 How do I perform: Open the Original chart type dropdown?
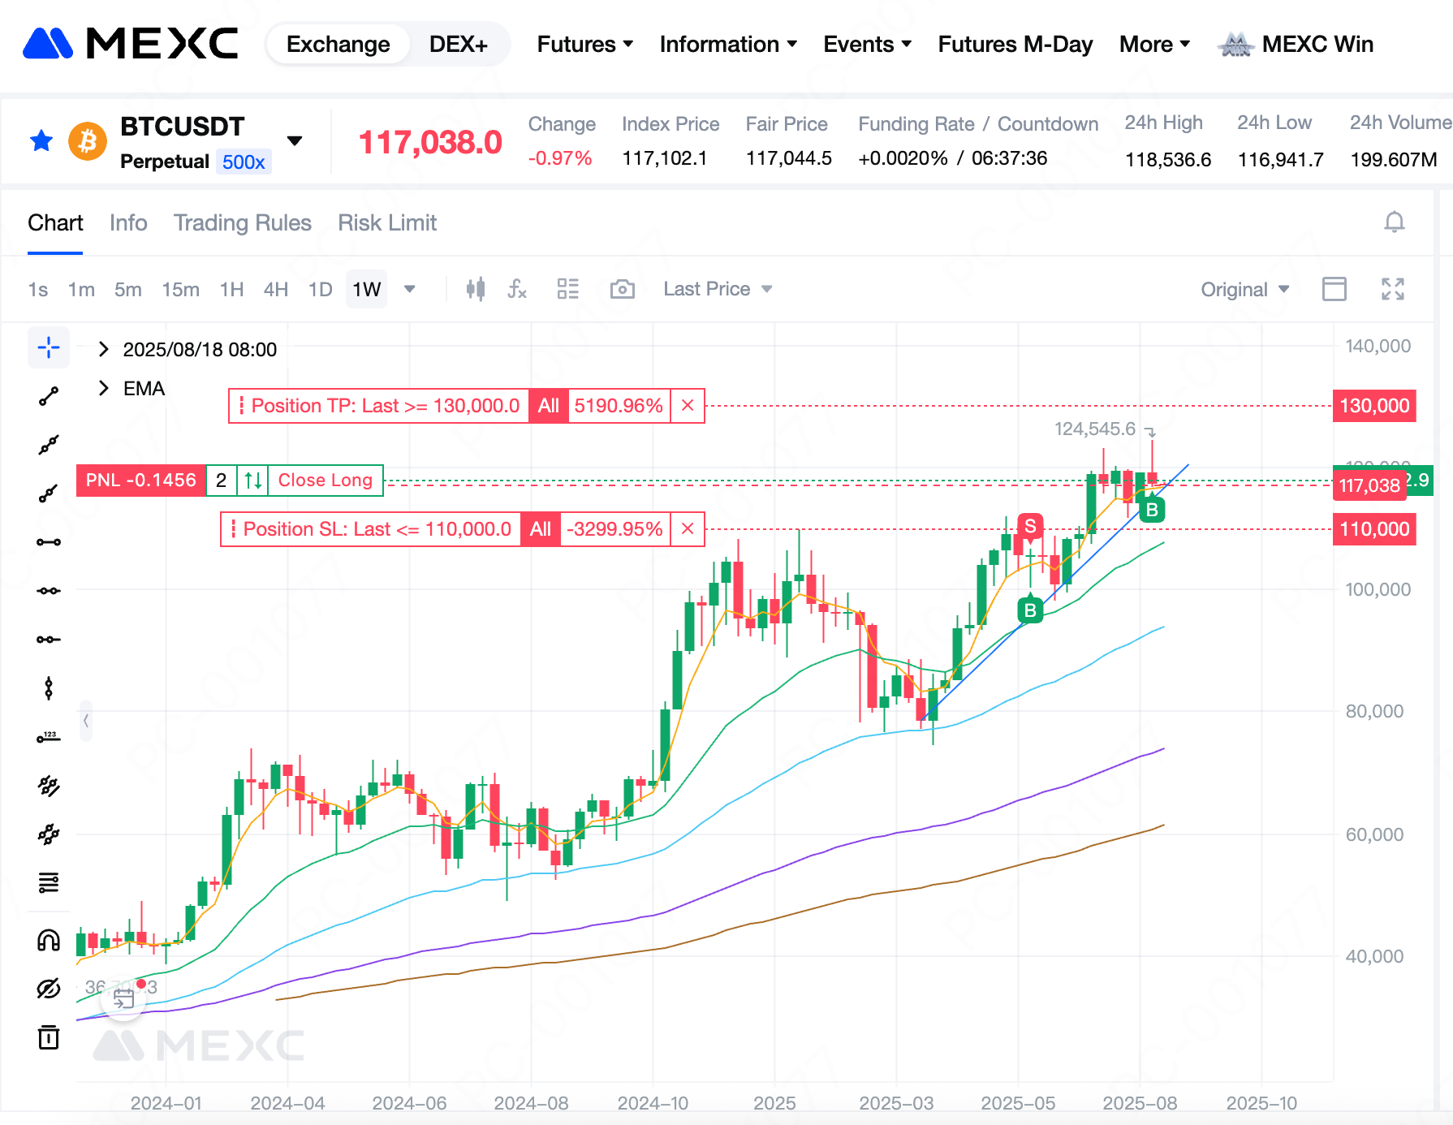[x=1244, y=290]
